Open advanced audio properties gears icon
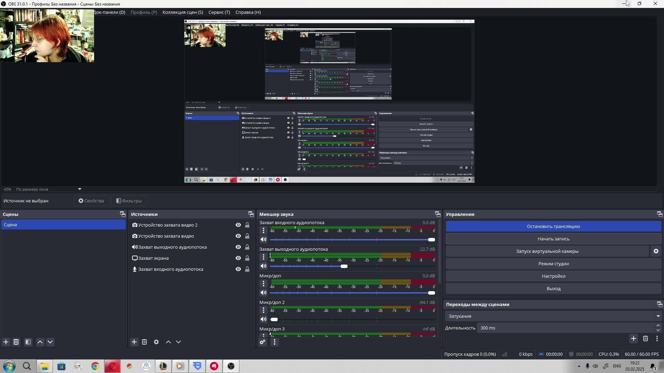The image size is (664, 373). pos(262,342)
